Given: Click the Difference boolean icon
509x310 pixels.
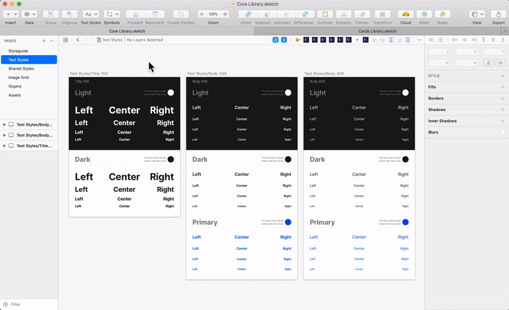Looking at the screenshot, I should (305, 14).
